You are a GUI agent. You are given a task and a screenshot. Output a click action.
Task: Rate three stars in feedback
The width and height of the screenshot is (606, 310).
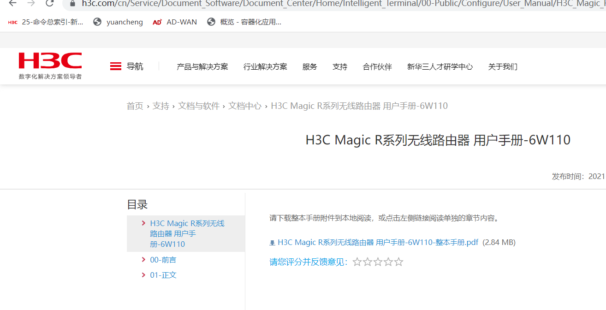pos(378,262)
